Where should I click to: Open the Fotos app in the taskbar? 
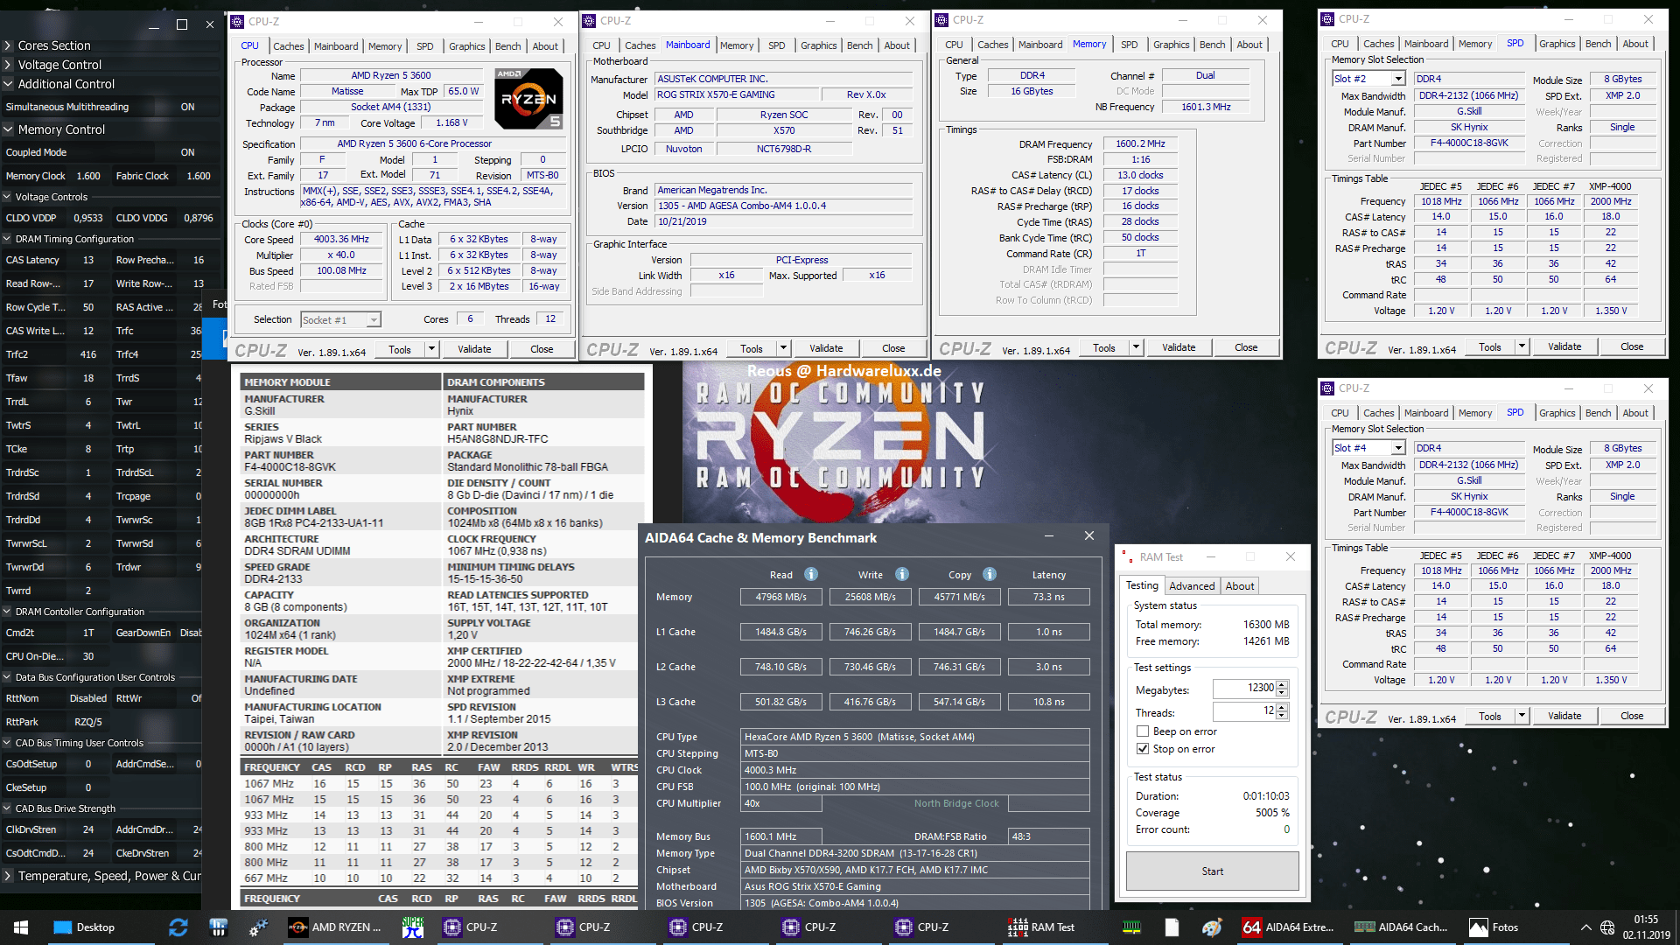point(1494,927)
